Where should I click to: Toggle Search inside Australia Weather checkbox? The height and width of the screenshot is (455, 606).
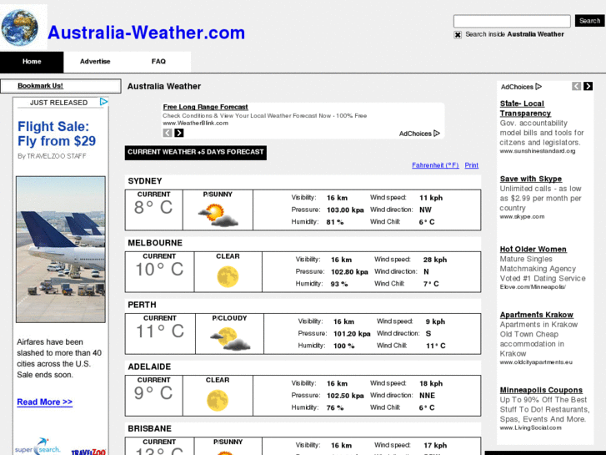458,35
